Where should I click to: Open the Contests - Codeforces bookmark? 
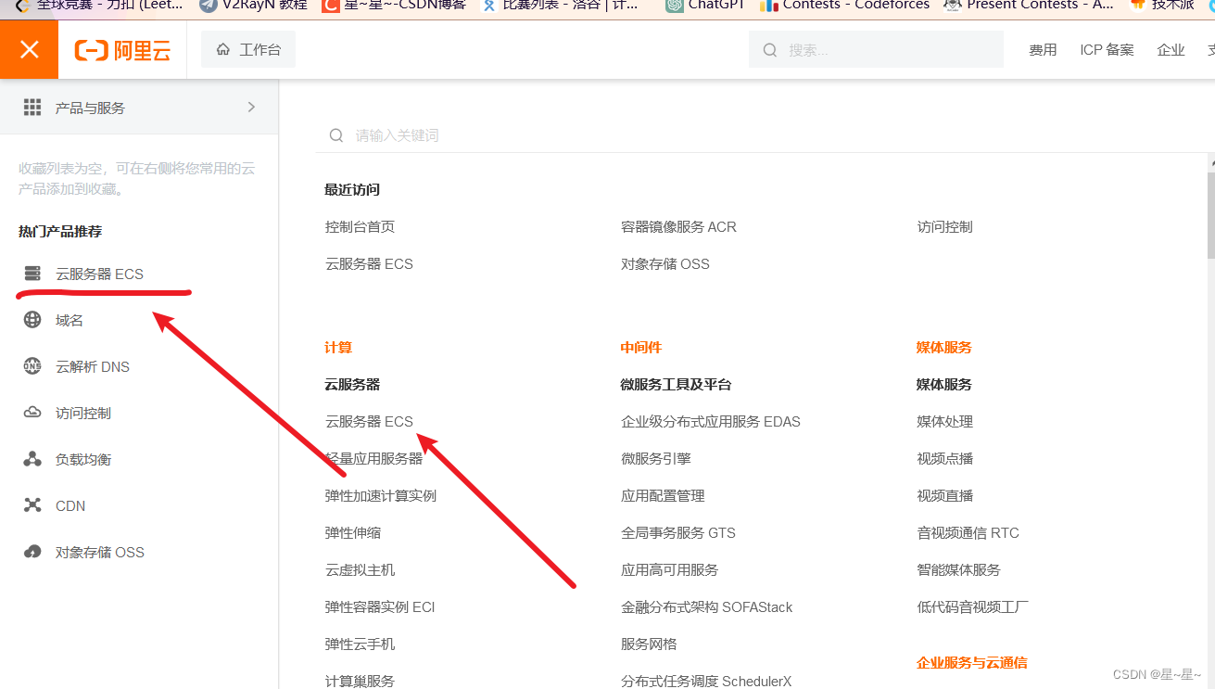(x=844, y=6)
